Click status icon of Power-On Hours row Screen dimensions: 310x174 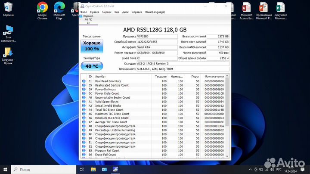coord(84,90)
